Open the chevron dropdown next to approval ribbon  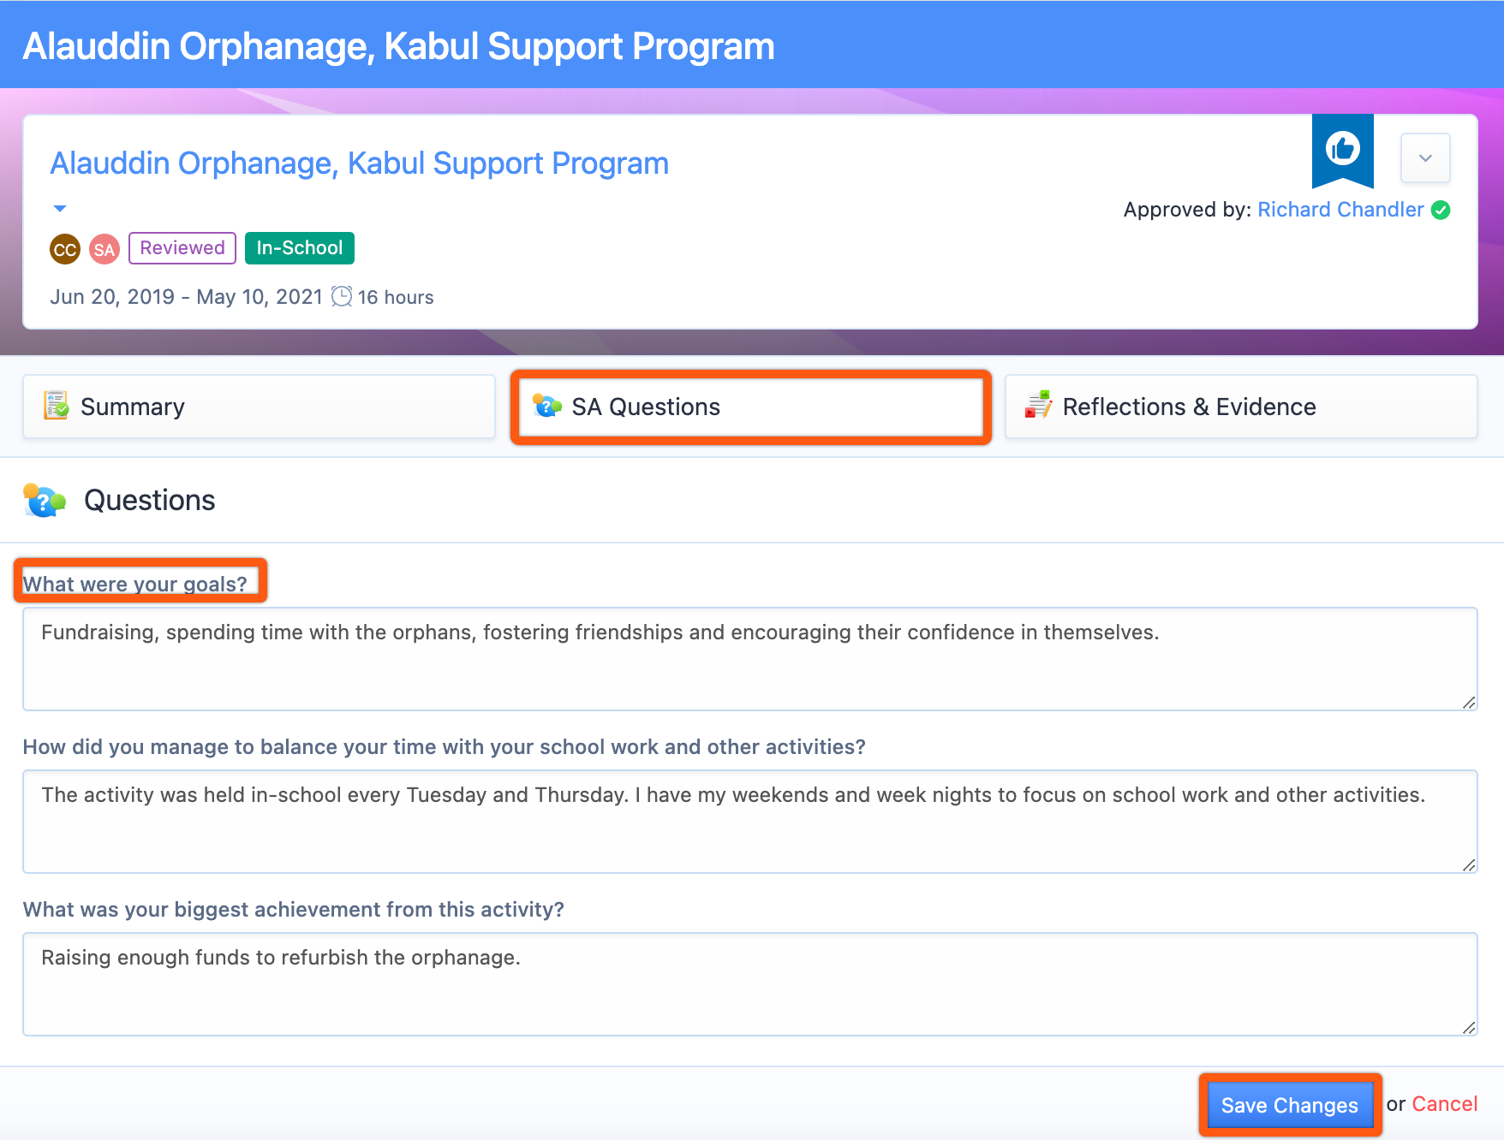pos(1425,157)
